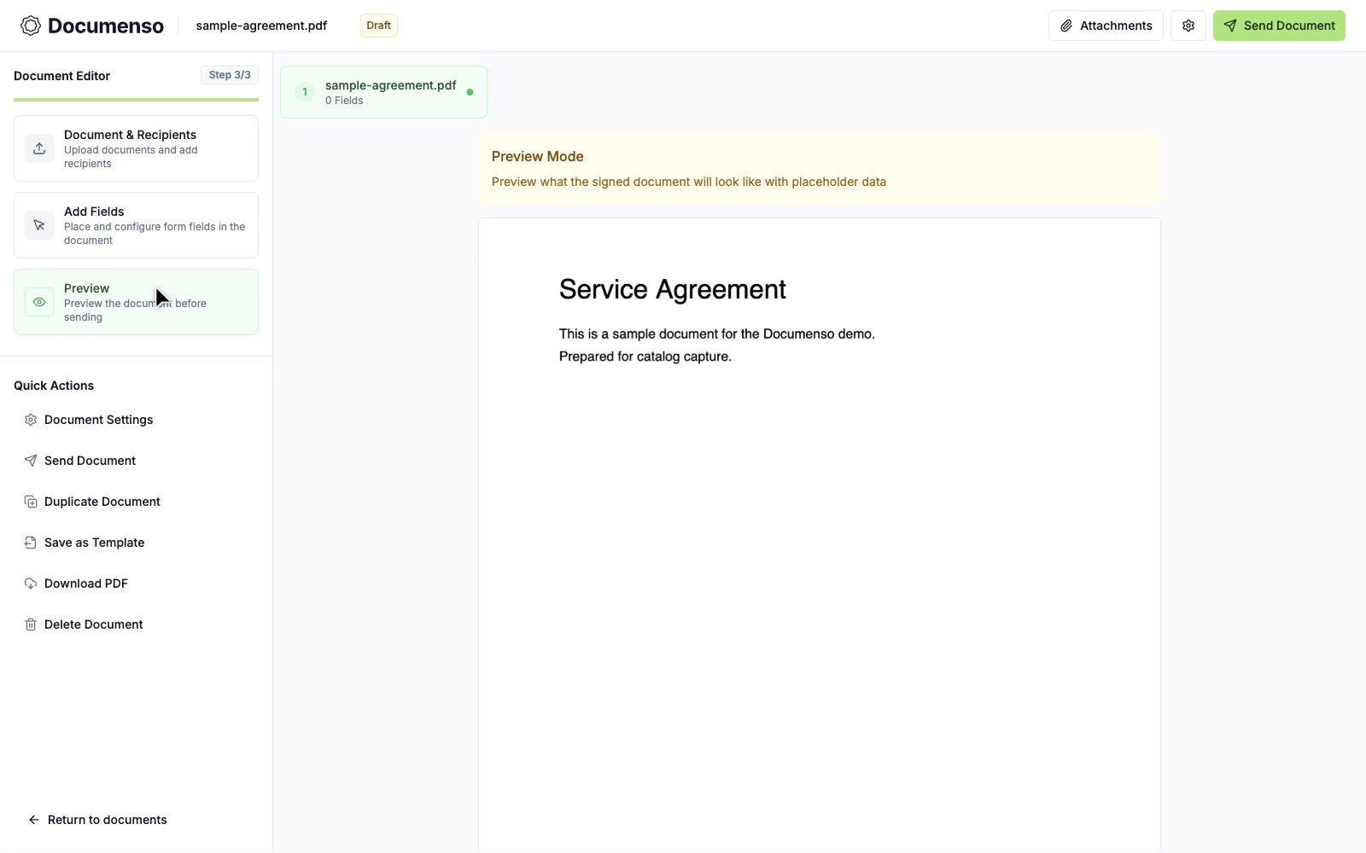Click the green status dot on document card
1366x853 pixels.
470,92
